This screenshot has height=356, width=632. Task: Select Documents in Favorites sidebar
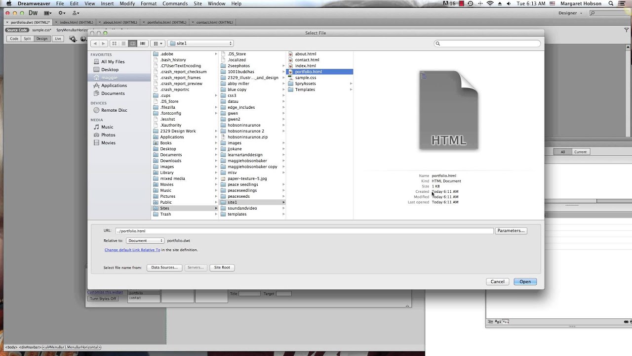pos(113,93)
